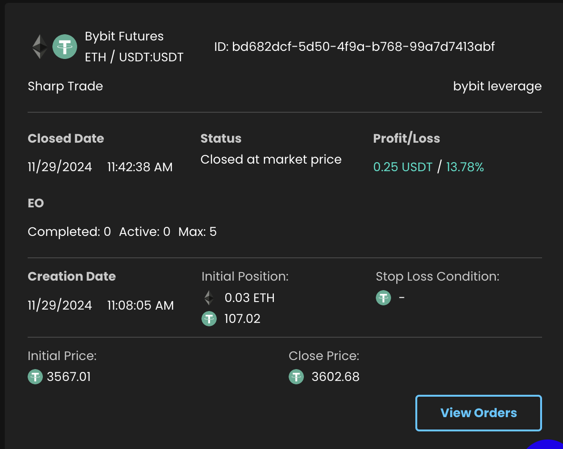
Task: Click the Ethereum logo icon in header
Action: point(40,47)
